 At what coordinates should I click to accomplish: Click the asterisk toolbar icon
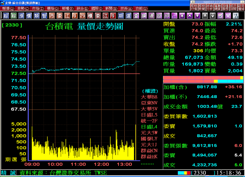182,15
